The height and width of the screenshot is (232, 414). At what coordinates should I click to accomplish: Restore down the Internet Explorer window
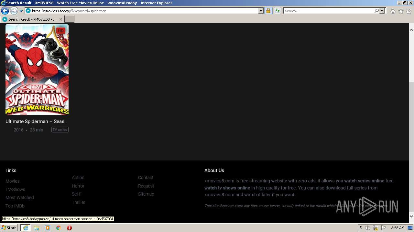coord(405,3)
